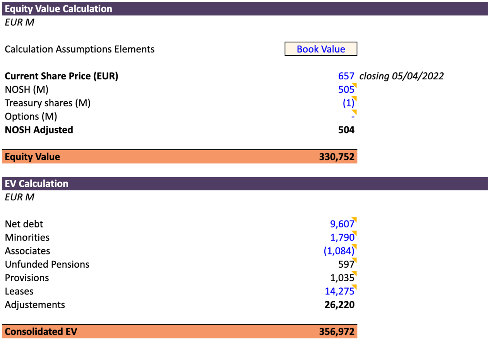Click the EV Calculation header
This screenshot has height=345, width=500.
coord(245,183)
